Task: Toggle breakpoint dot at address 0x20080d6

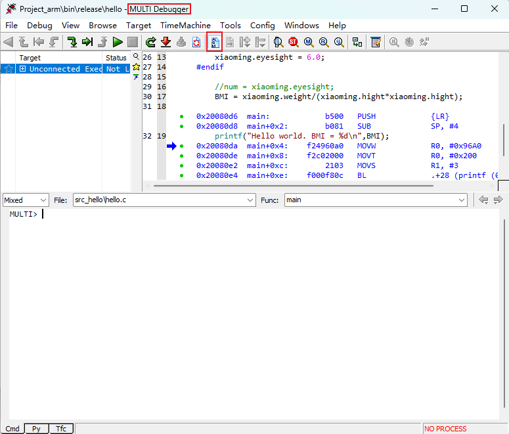Action: 181,116
